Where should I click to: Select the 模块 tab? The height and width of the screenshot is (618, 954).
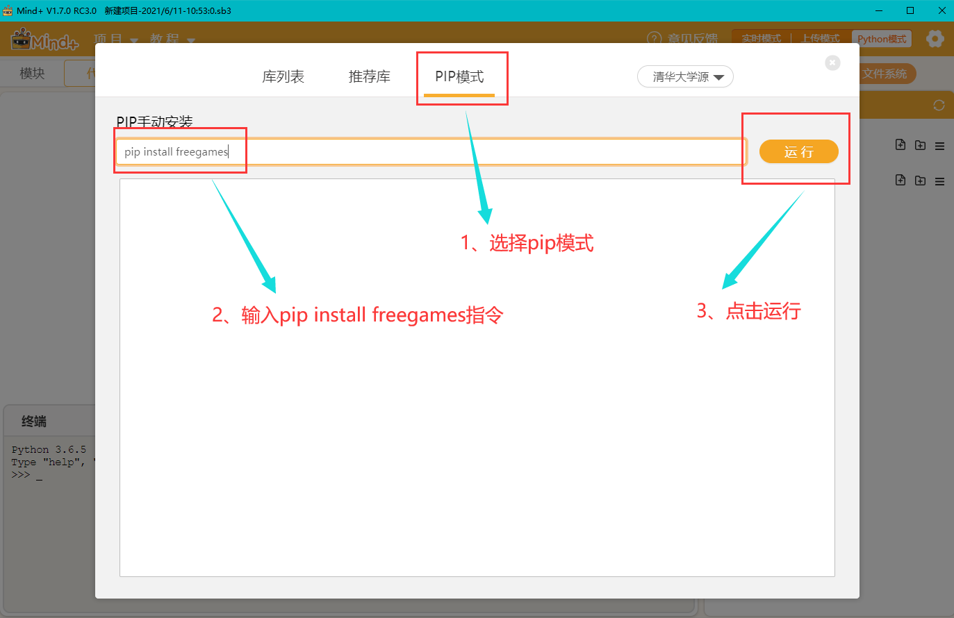coord(32,73)
